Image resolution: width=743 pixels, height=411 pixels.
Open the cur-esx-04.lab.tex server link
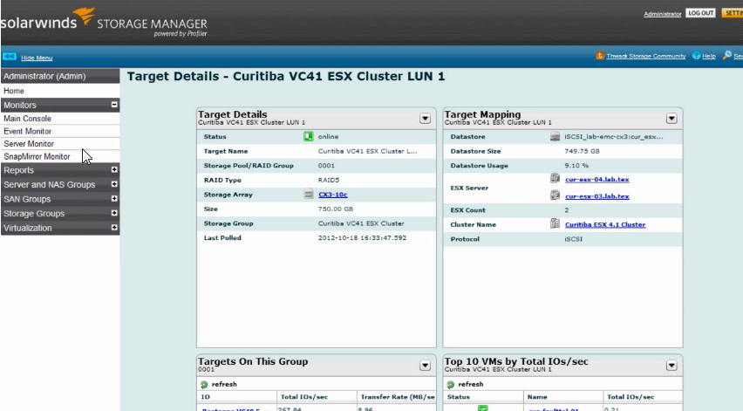(597, 179)
